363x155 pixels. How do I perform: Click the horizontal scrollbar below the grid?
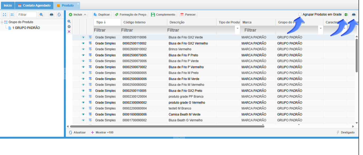click(x=167, y=126)
